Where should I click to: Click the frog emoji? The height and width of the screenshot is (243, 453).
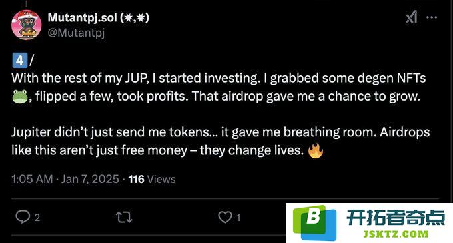pos(20,96)
